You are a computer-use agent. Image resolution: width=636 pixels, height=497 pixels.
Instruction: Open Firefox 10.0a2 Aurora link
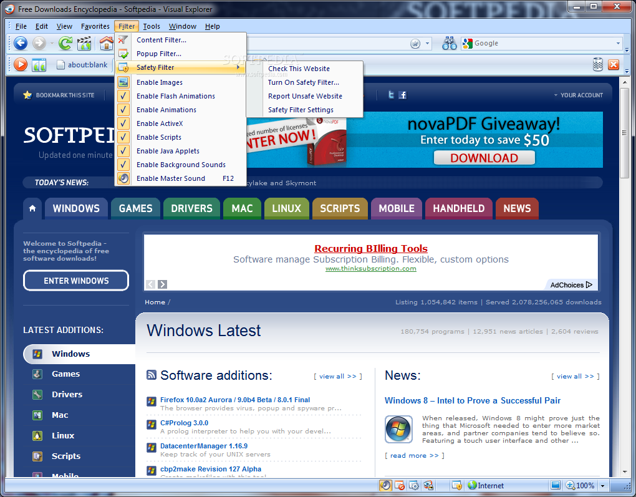click(235, 400)
